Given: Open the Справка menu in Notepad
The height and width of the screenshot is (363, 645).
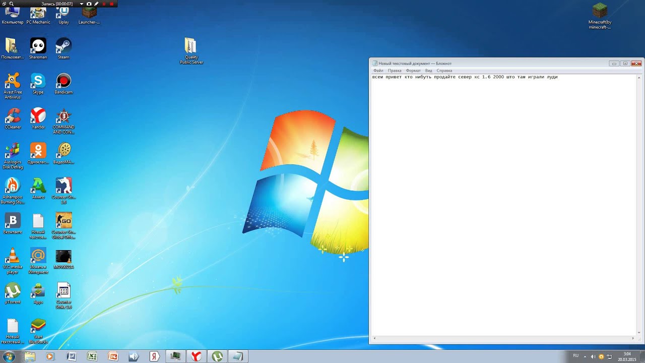Looking at the screenshot, I should pos(444,71).
